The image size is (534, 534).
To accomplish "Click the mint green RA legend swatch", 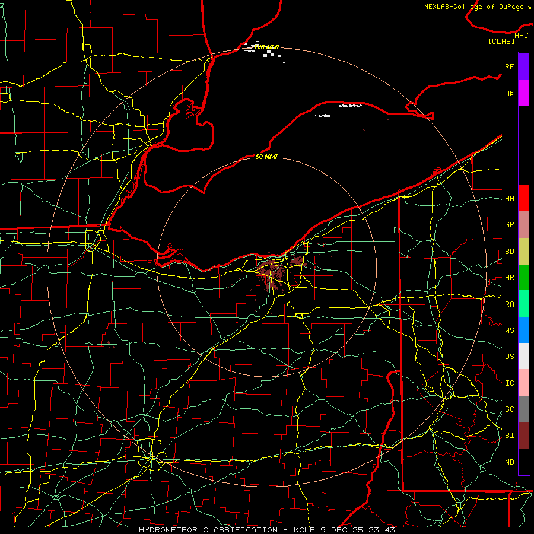I will coord(524,304).
